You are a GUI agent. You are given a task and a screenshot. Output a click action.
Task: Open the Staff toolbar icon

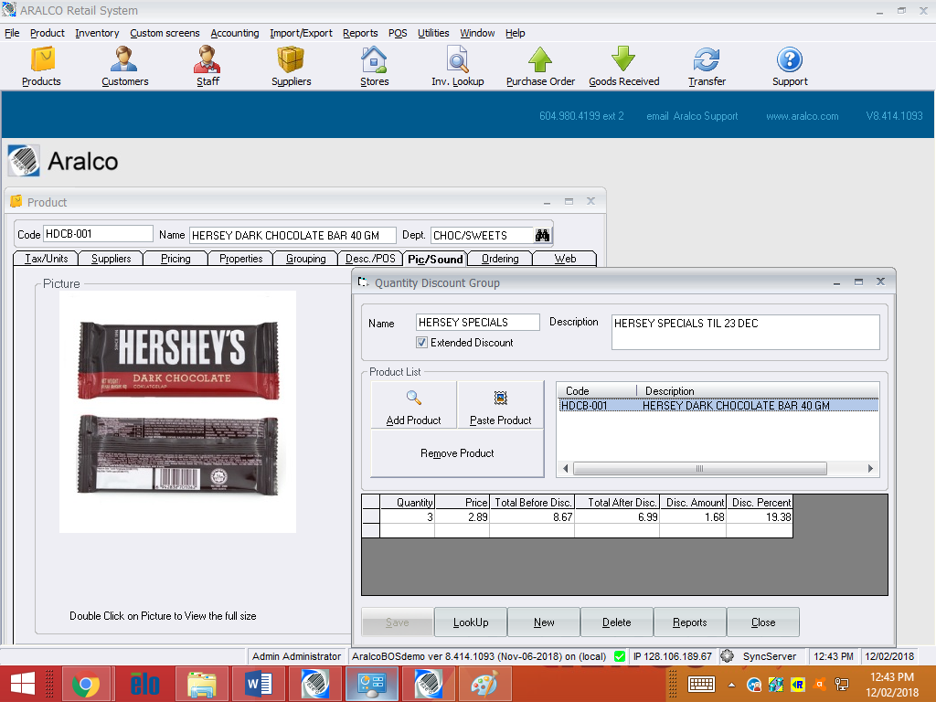207,66
